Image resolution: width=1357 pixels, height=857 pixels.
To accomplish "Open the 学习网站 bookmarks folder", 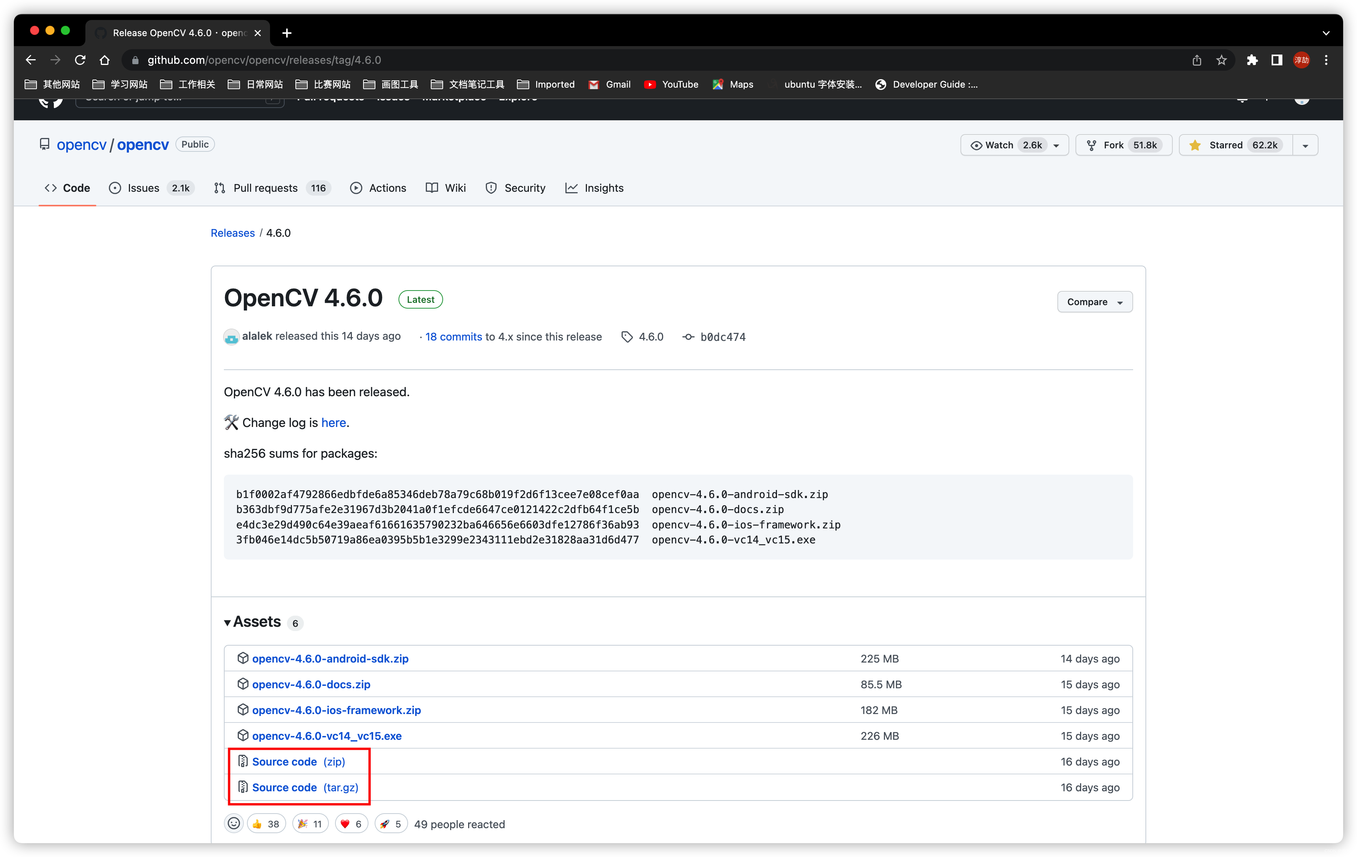I will pos(120,85).
